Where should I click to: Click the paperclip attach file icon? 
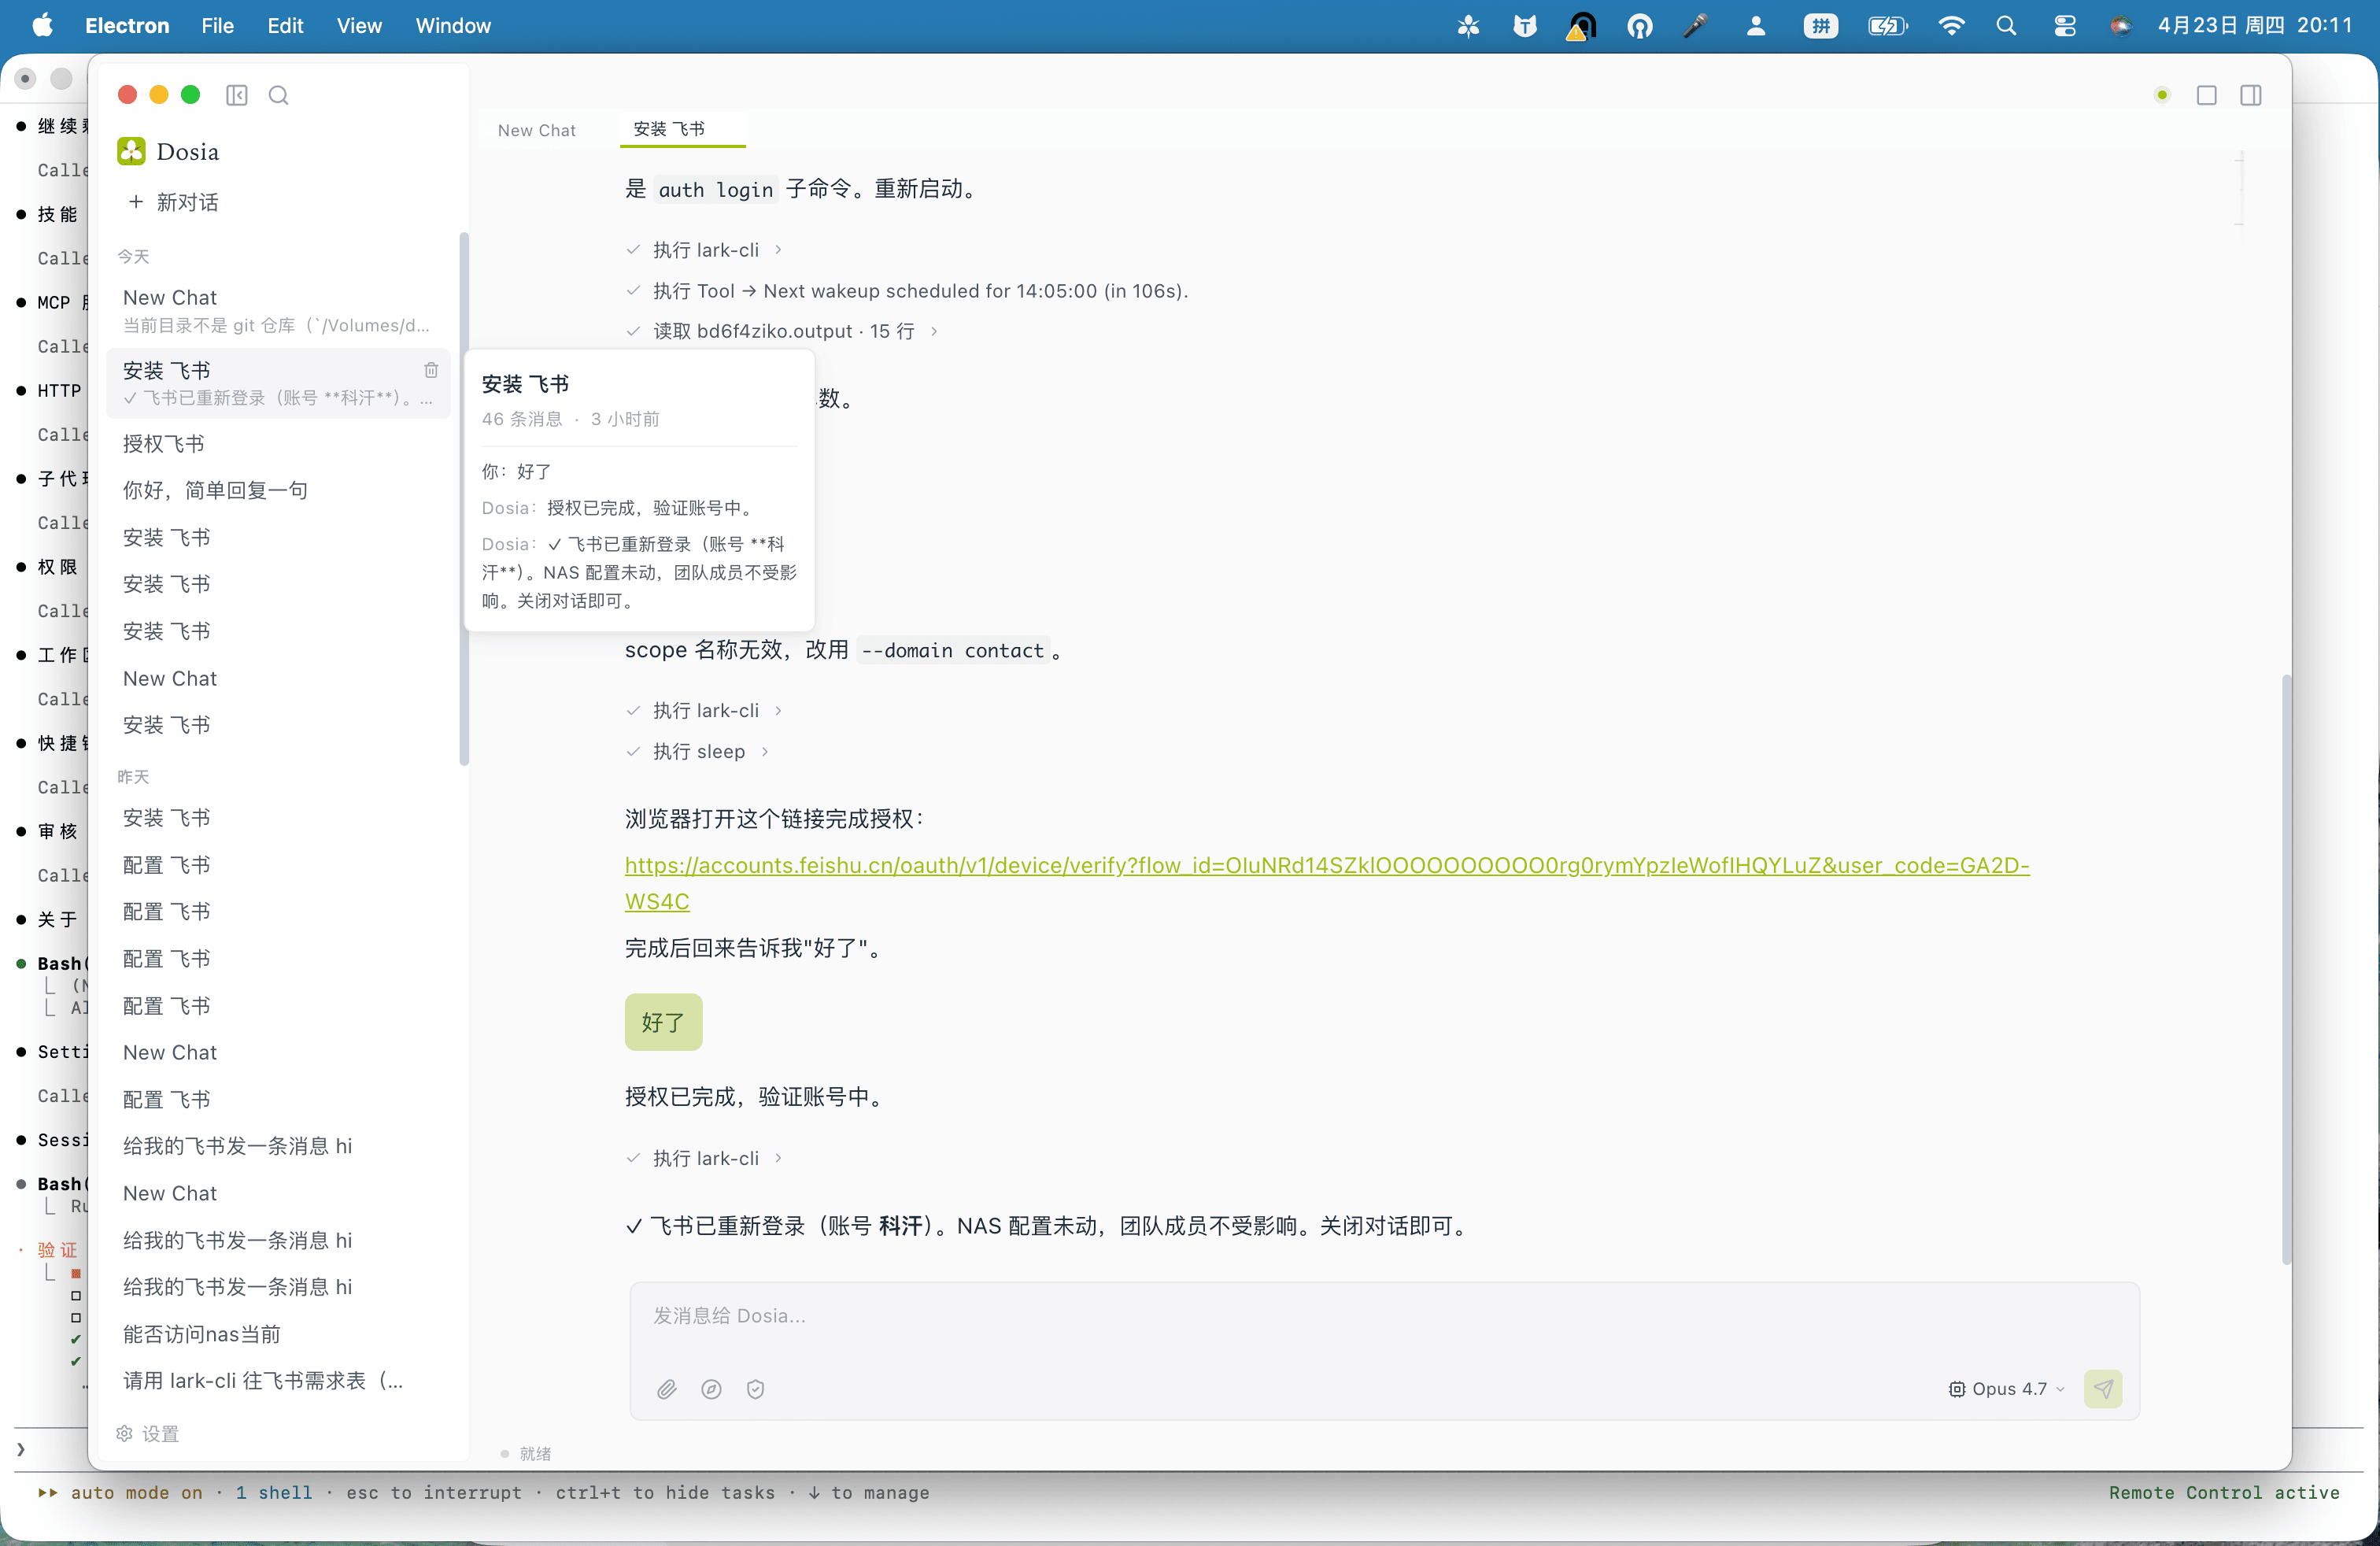coord(667,1389)
